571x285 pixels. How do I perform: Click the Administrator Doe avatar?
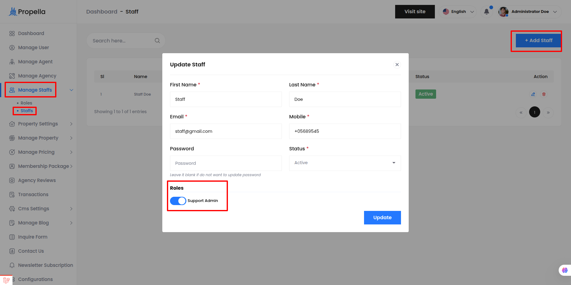(504, 12)
